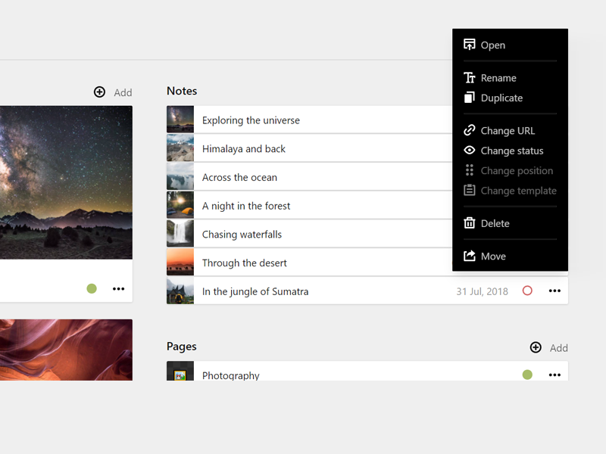The width and height of the screenshot is (606, 454).
Task: Click the plus icon beside Pages Add
Action: coord(536,347)
